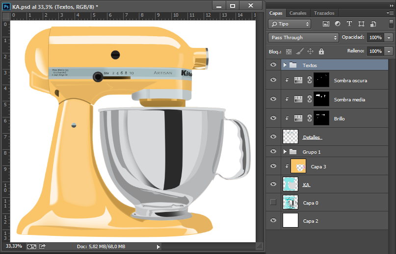Expand the Grupo 1 folder
This screenshot has width=396, height=254.
pos(285,152)
